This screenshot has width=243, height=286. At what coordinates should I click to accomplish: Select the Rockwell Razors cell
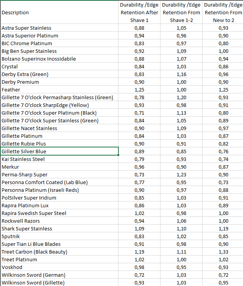pos(59,221)
